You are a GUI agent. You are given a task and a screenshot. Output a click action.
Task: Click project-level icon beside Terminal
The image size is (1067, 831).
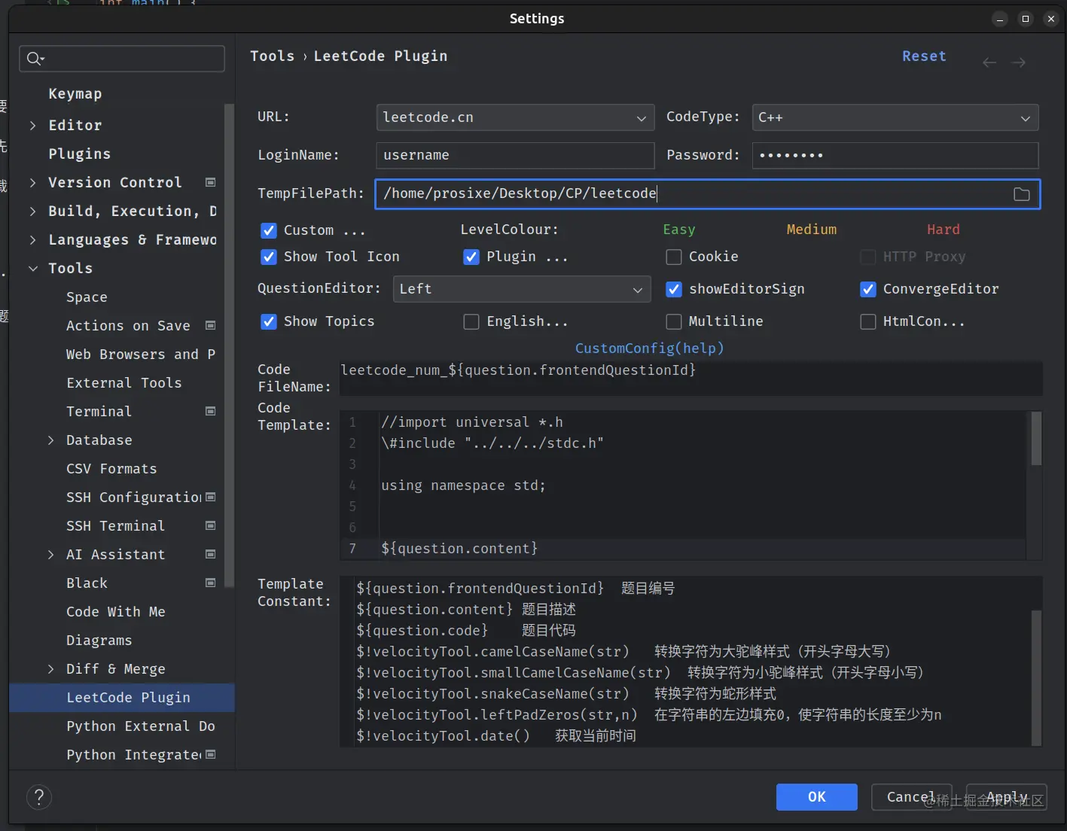211,411
